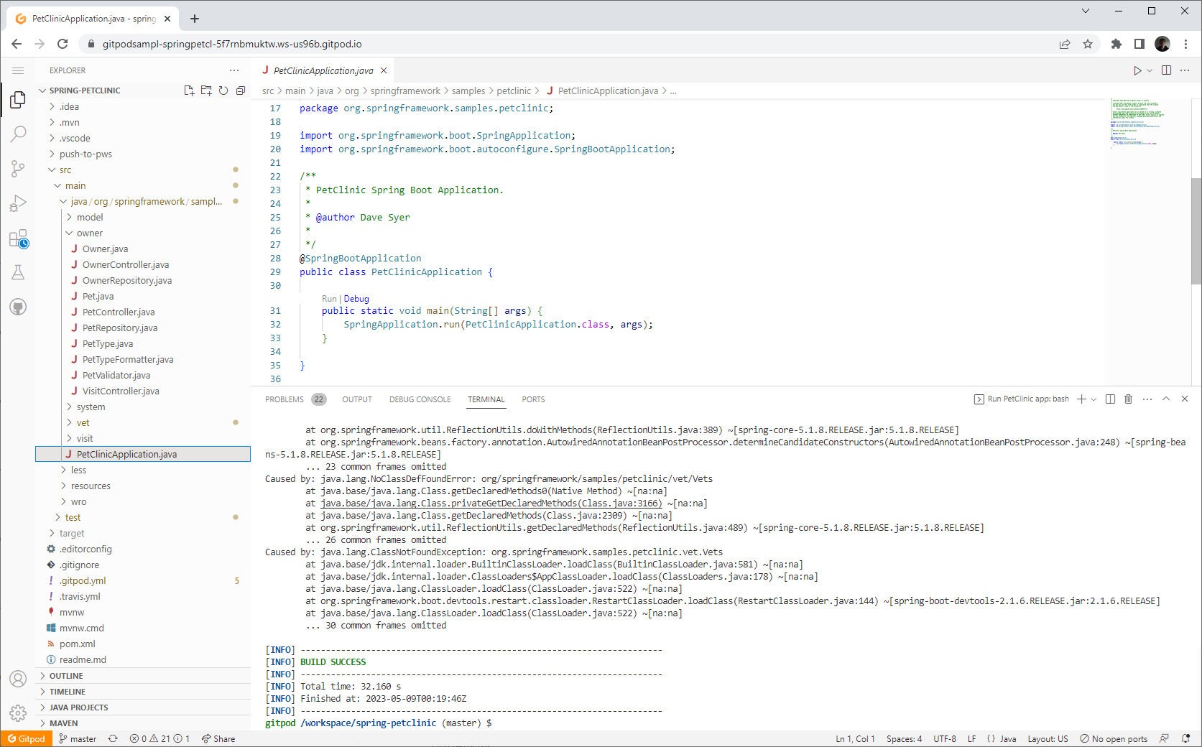Open the Manage gear settings
The height and width of the screenshot is (747, 1202).
tap(18, 713)
